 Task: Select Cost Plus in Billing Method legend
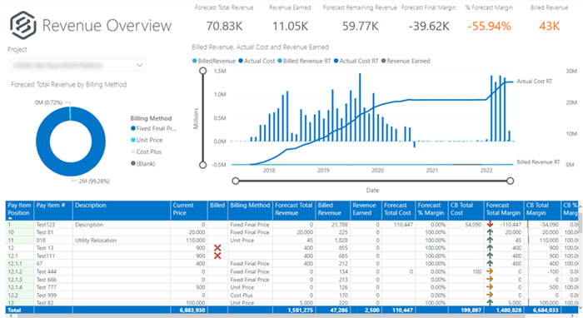(146, 152)
